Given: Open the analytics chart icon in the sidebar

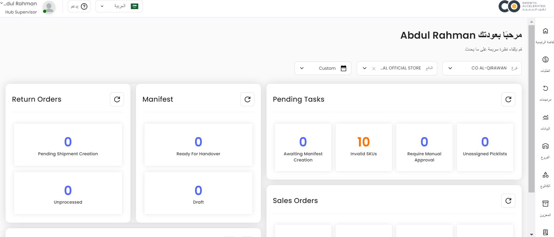Looking at the screenshot, I should [545, 117].
